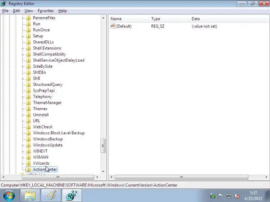Click the Registry Editor title bar icon
The height and width of the screenshot is (202, 270).
tap(3, 3)
